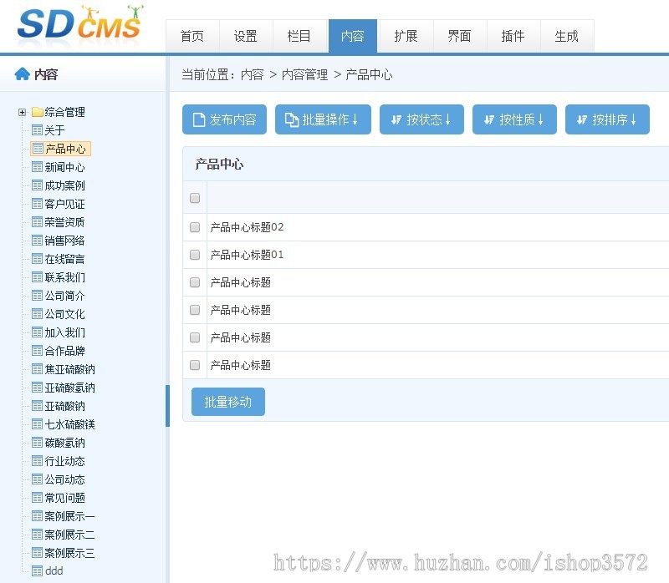Switch to the 设置 tab
669x583 pixels.
click(246, 36)
